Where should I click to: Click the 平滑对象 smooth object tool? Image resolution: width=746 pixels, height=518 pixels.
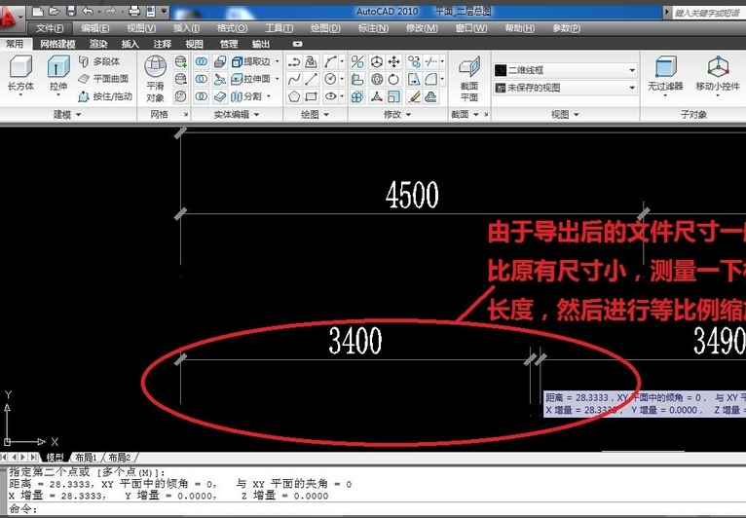click(155, 79)
